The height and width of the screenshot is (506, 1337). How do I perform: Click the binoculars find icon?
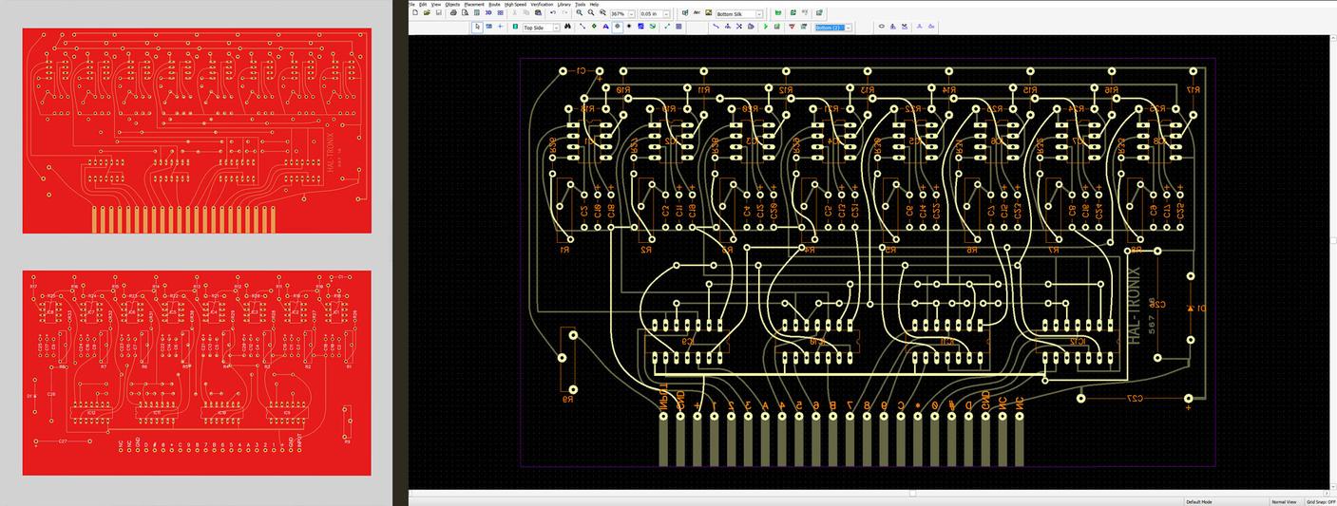tap(567, 27)
